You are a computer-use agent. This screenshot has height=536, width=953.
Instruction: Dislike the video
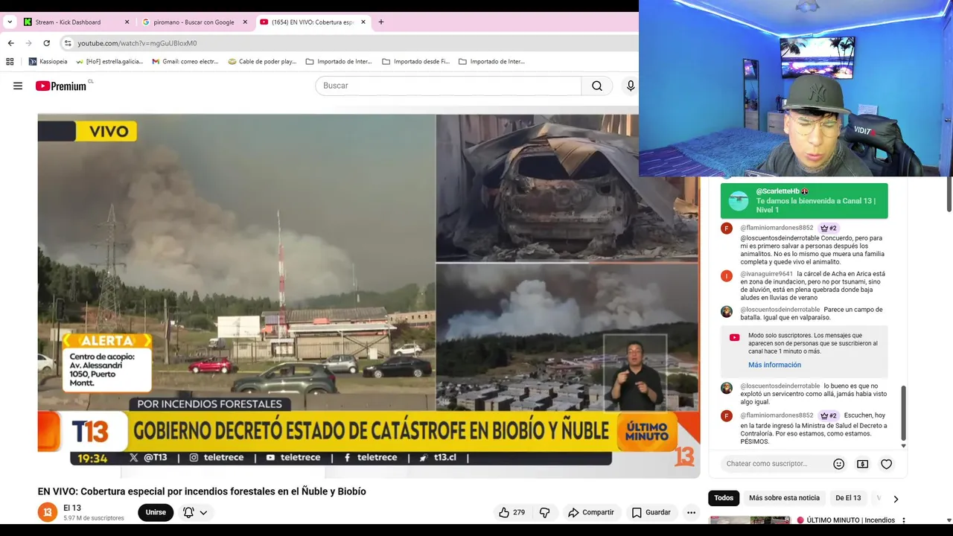point(544,512)
